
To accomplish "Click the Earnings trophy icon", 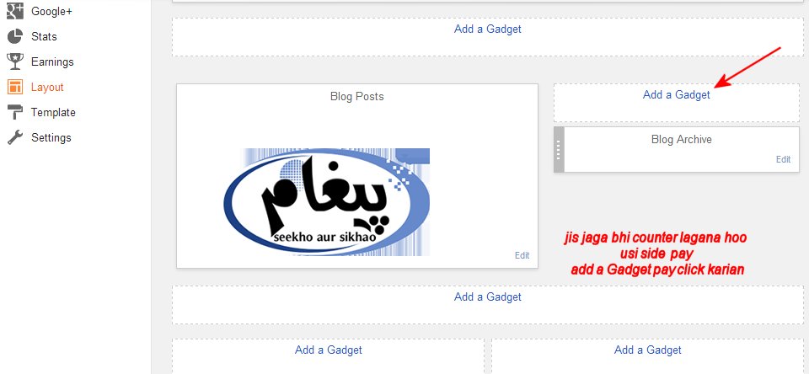I will tap(15, 61).
